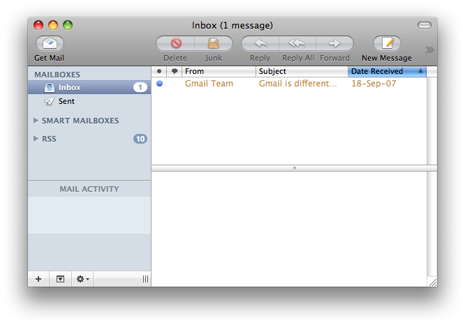Open the Sent mailbox
The height and width of the screenshot is (325, 465).
(89, 101)
